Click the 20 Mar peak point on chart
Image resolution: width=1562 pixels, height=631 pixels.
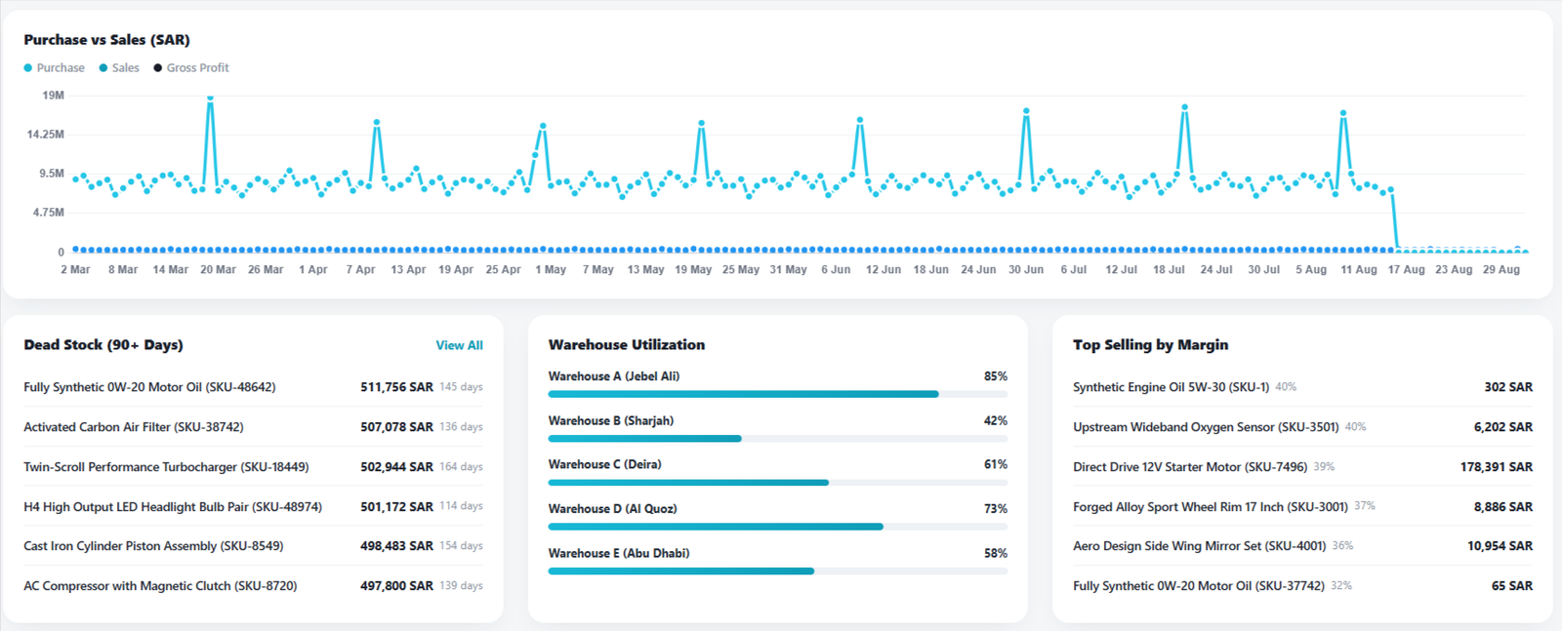pos(210,99)
